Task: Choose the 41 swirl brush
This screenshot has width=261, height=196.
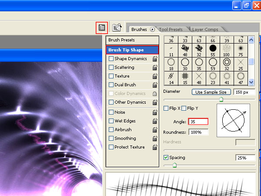Action: point(227,78)
